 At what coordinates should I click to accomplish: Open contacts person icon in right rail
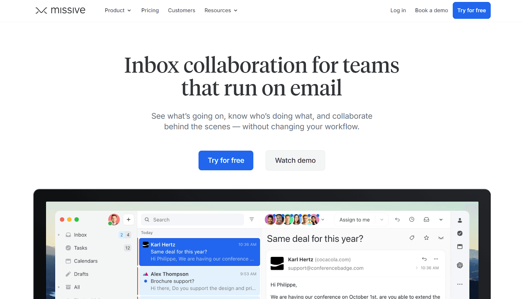click(x=460, y=220)
